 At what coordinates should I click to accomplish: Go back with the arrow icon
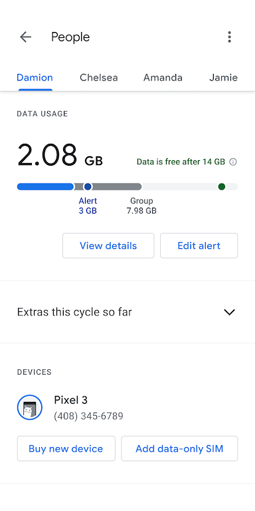[25, 37]
